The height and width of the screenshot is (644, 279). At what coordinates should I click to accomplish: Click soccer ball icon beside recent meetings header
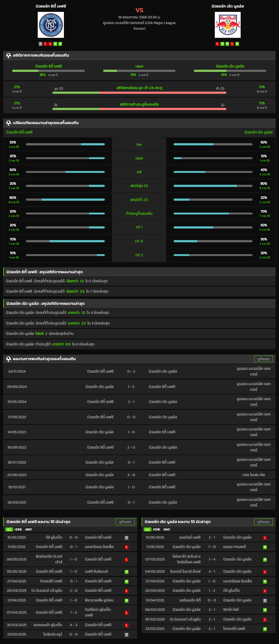(x=9, y=359)
